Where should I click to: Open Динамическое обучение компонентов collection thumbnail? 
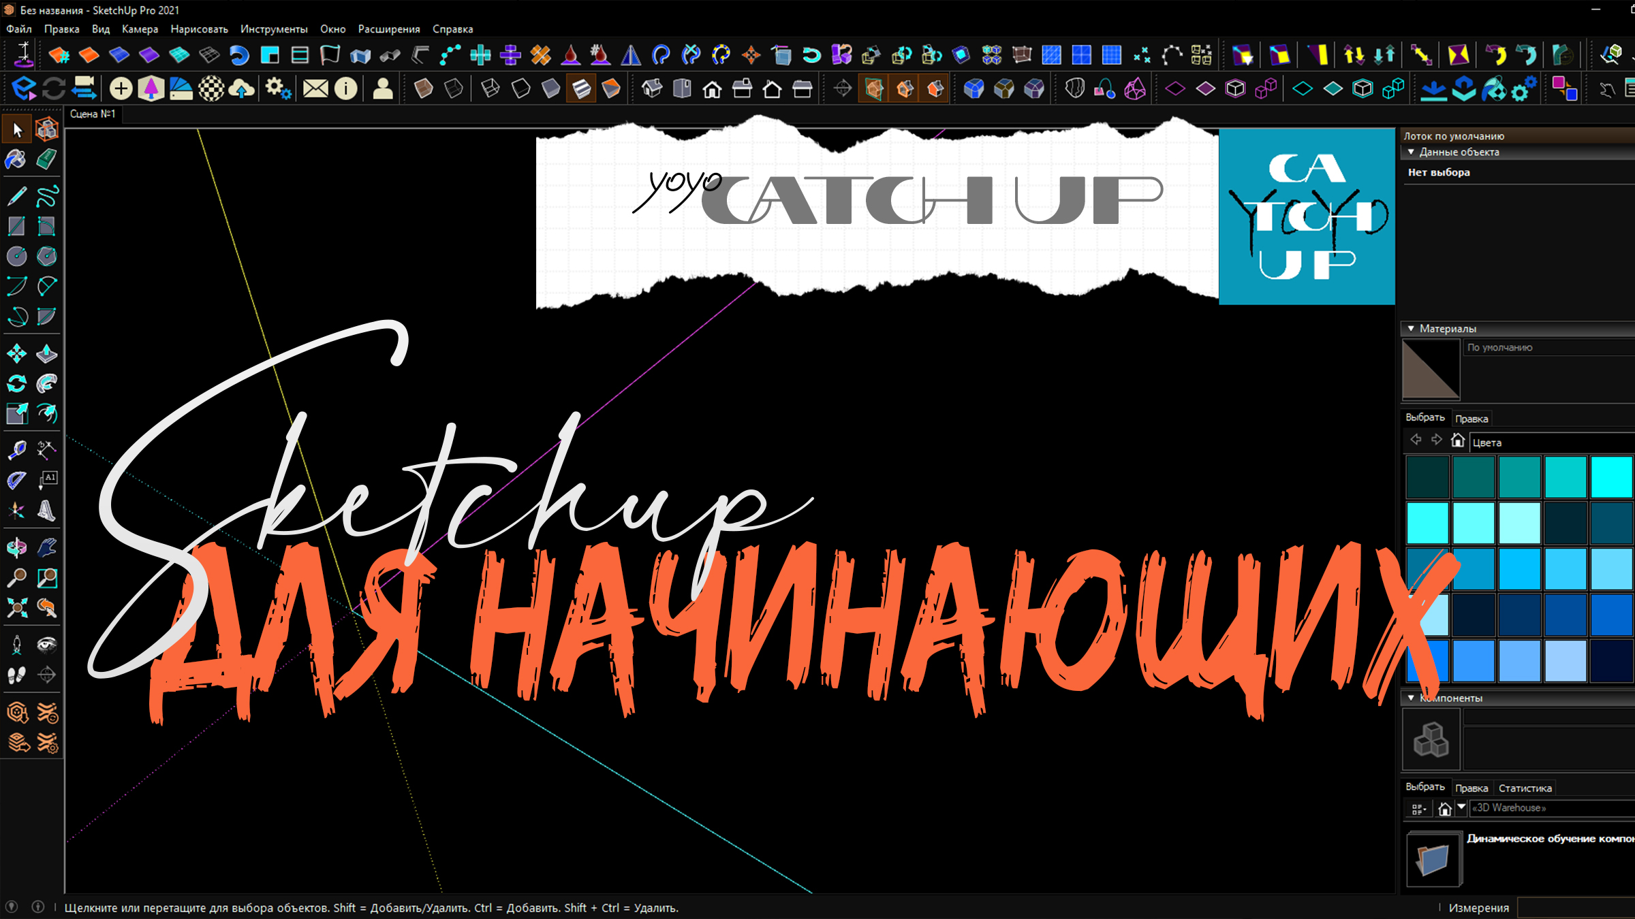1433,858
